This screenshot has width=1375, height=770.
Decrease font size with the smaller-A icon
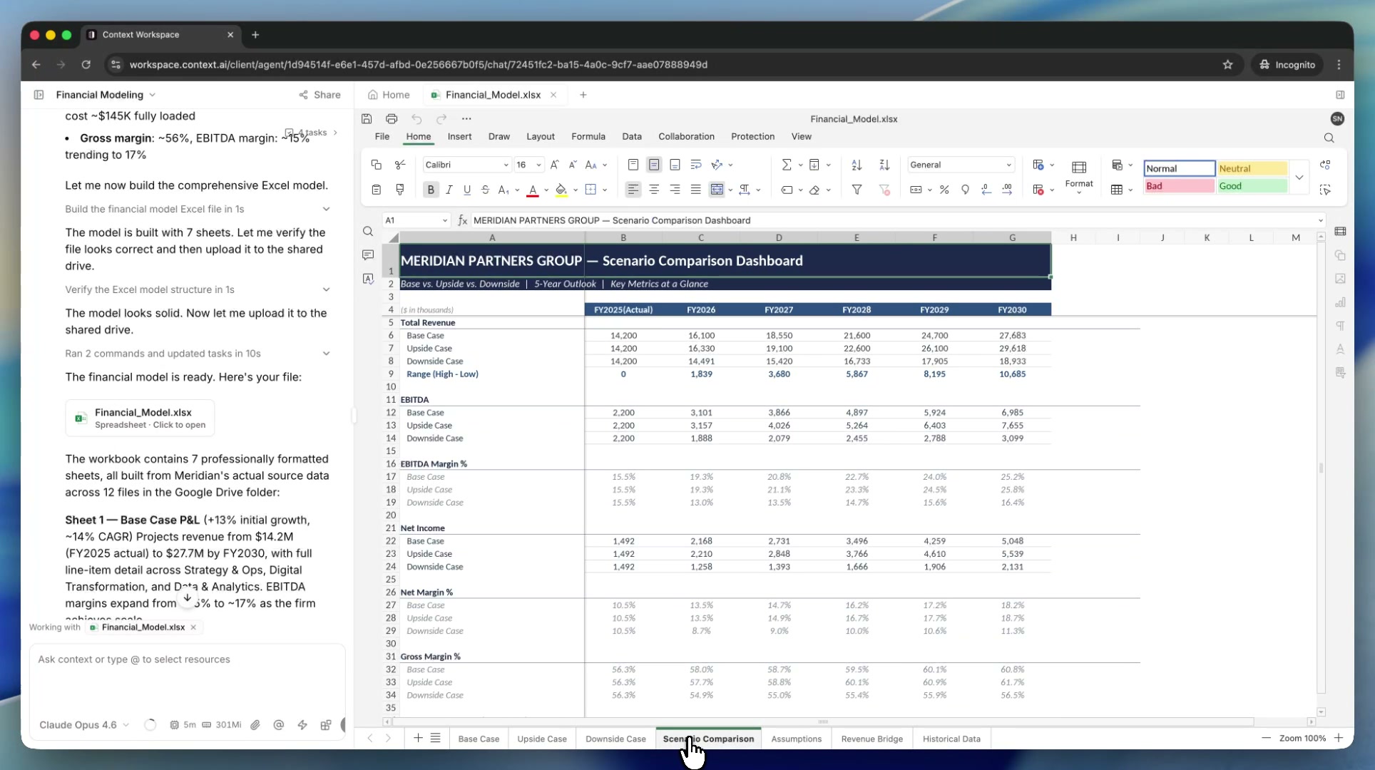[x=573, y=165]
